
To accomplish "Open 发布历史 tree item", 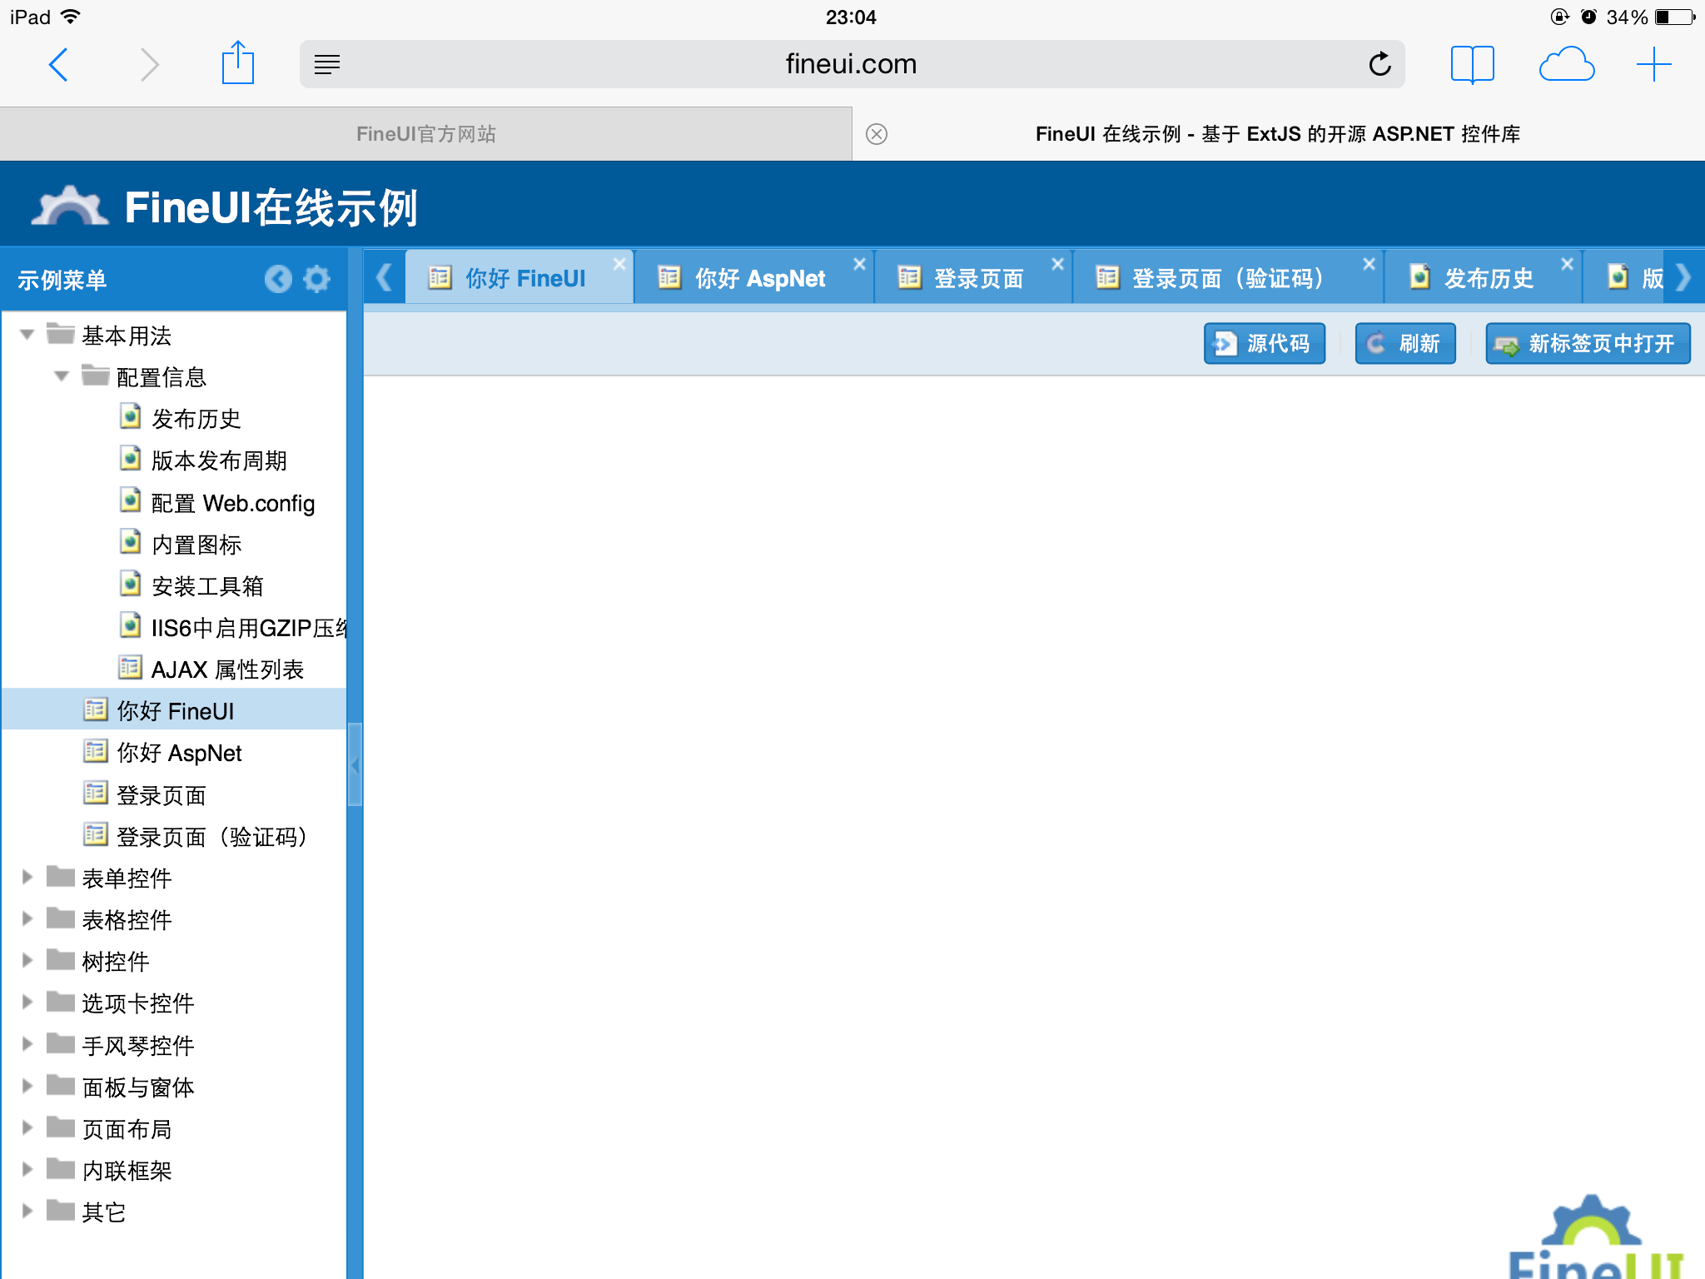I will click(x=174, y=418).
